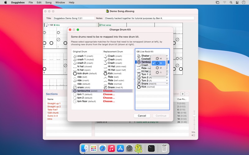Choose the checked tambourine variant 3

[159, 63]
